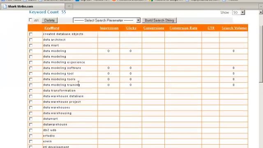The width and height of the screenshot is (263, 148).
Task: Sort by the KeyWord column header
Action: [52, 28]
